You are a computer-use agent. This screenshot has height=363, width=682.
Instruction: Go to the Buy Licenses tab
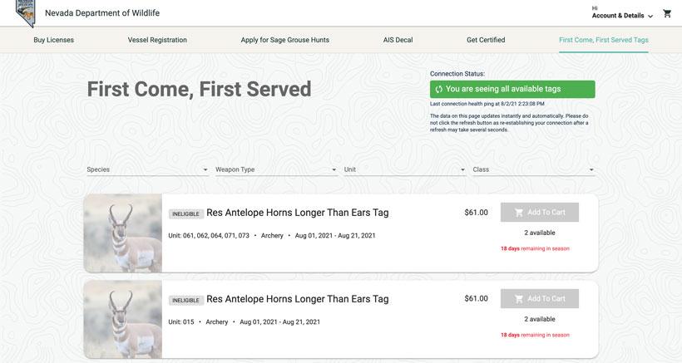pyautogui.click(x=53, y=40)
